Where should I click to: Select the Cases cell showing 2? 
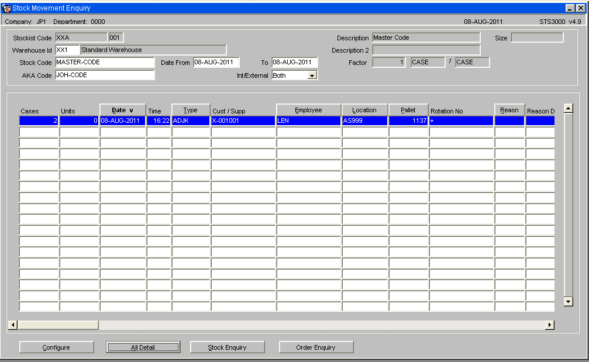(39, 120)
